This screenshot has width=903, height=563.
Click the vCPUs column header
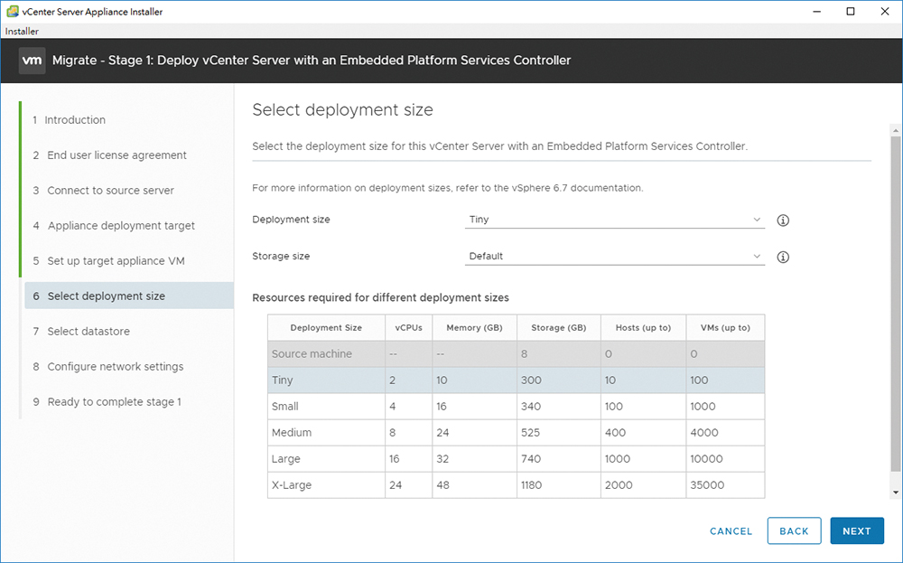408,328
